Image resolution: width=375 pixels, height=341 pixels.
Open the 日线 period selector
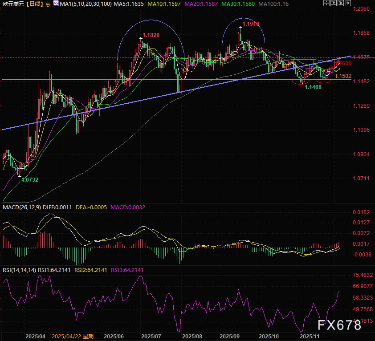(34, 4)
